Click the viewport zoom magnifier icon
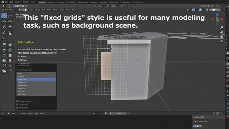Viewport: 229px width, 129px height. click(221, 28)
